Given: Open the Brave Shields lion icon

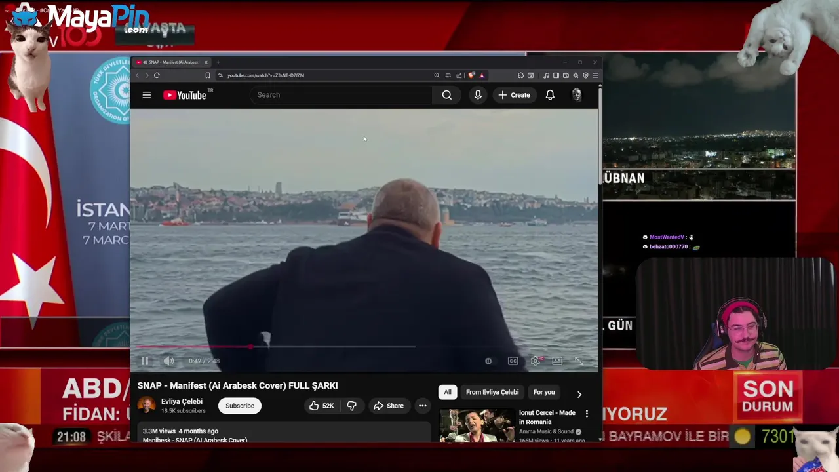Looking at the screenshot, I should [x=471, y=75].
